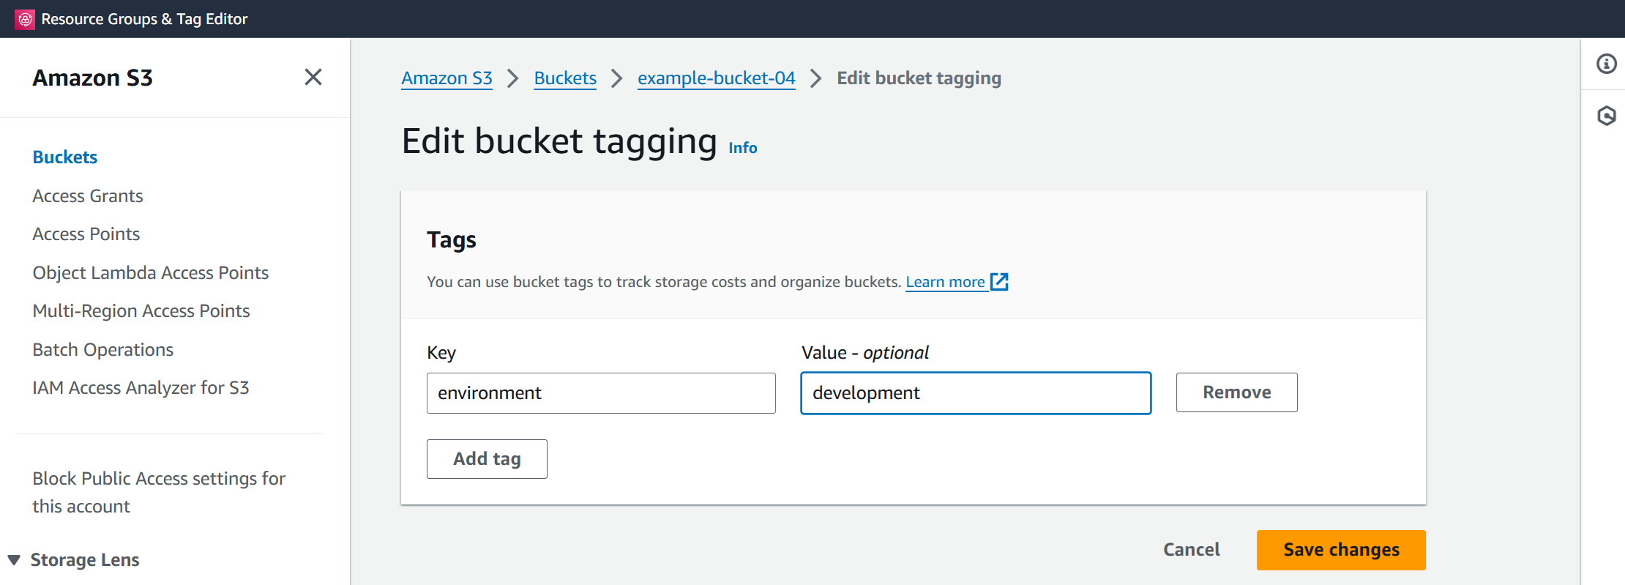The width and height of the screenshot is (1625, 585).
Task: Open Info link next to page heading
Action: click(742, 148)
